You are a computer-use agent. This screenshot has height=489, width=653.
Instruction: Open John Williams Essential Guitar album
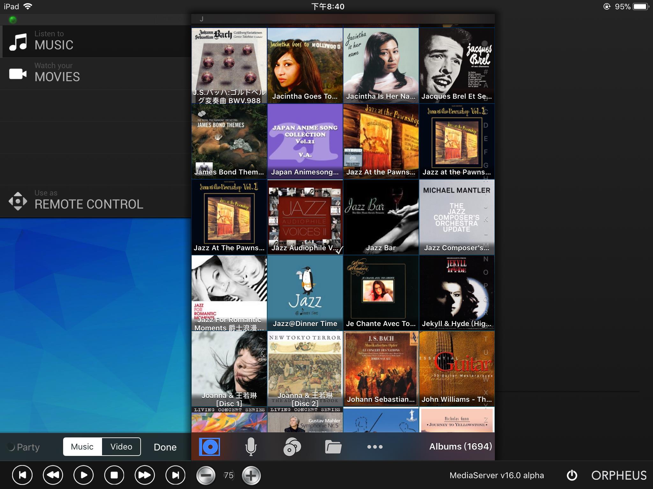457,369
